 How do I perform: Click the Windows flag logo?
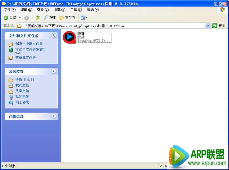[x=222, y=10]
